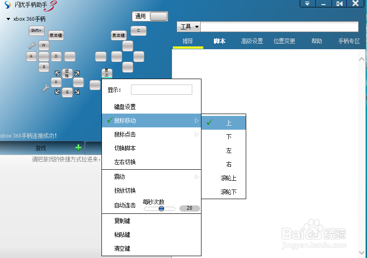Choose 鼠标移动 in the context menu
This screenshot has height=258, width=367.
click(x=151, y=120)
